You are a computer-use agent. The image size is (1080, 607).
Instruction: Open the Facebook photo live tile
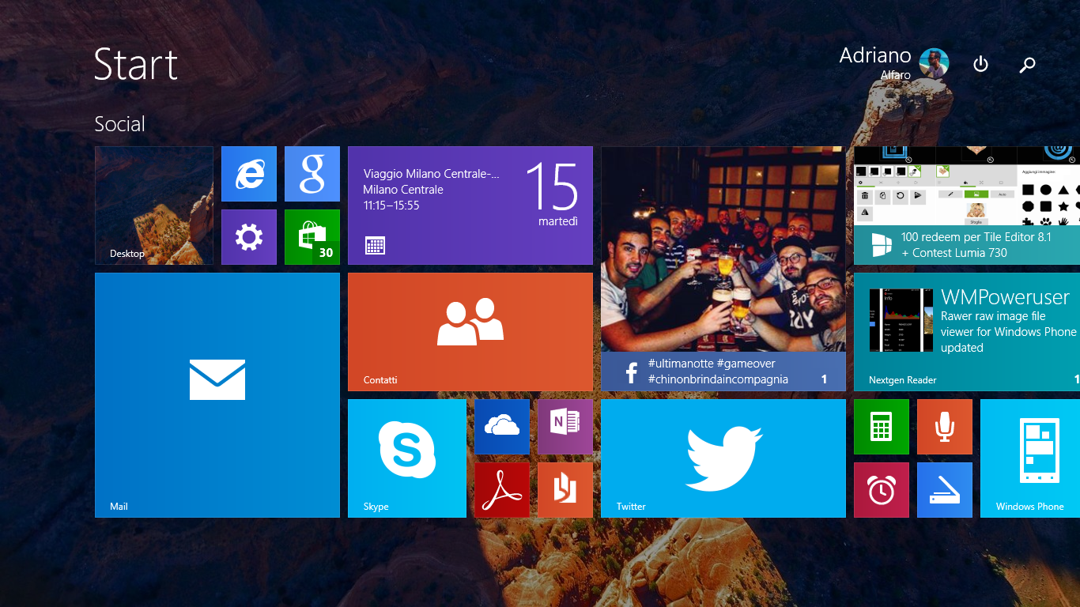(723, 269)
